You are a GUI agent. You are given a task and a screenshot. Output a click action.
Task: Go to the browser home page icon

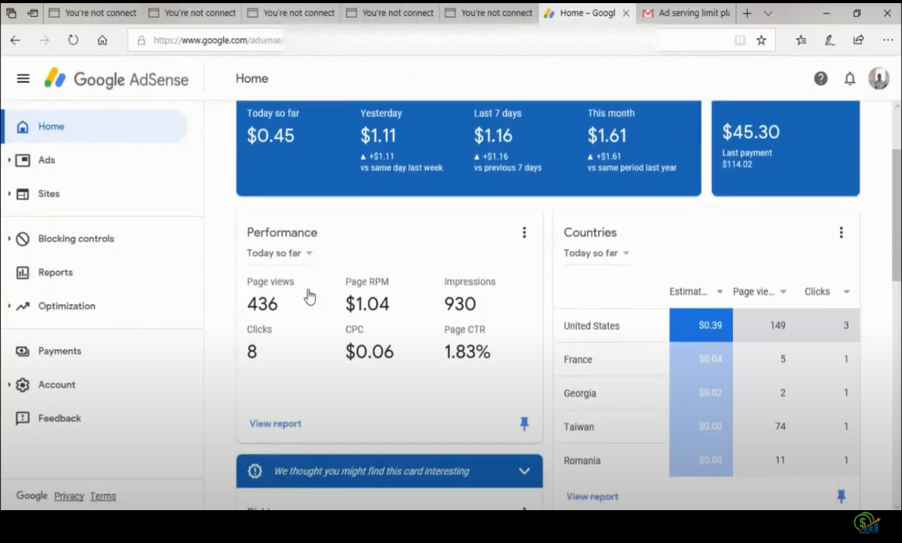102,40
